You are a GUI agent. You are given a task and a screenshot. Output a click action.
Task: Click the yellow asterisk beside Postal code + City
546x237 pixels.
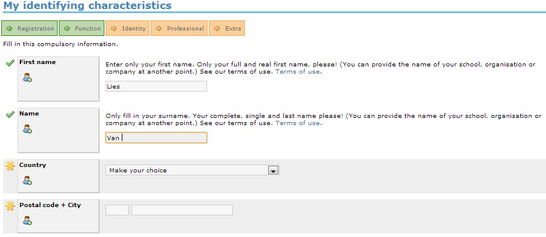tap(10, 206)
